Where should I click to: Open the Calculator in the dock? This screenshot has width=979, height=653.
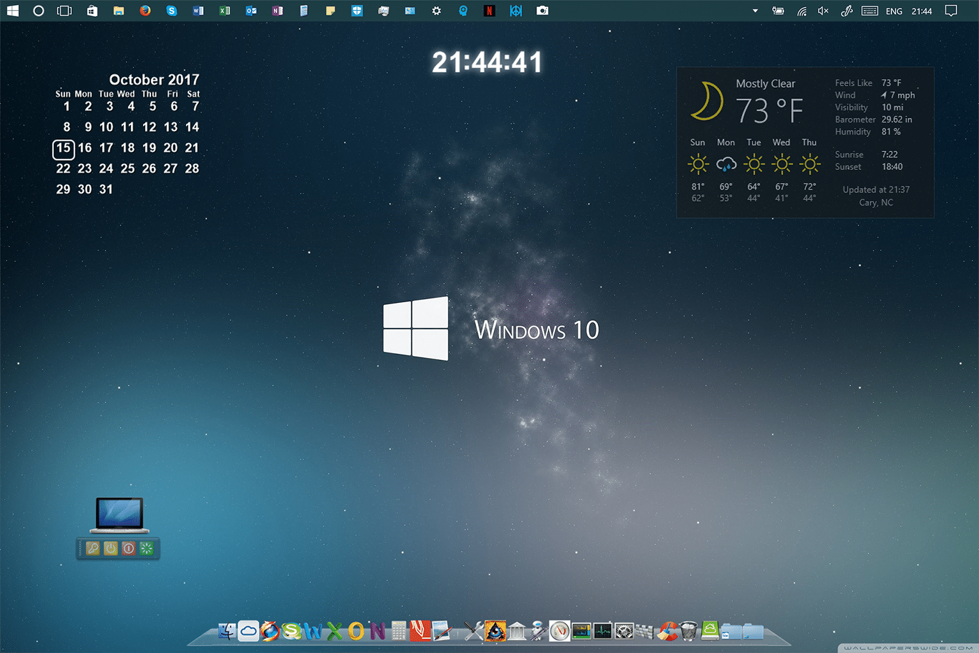click(x=399, y=631)
